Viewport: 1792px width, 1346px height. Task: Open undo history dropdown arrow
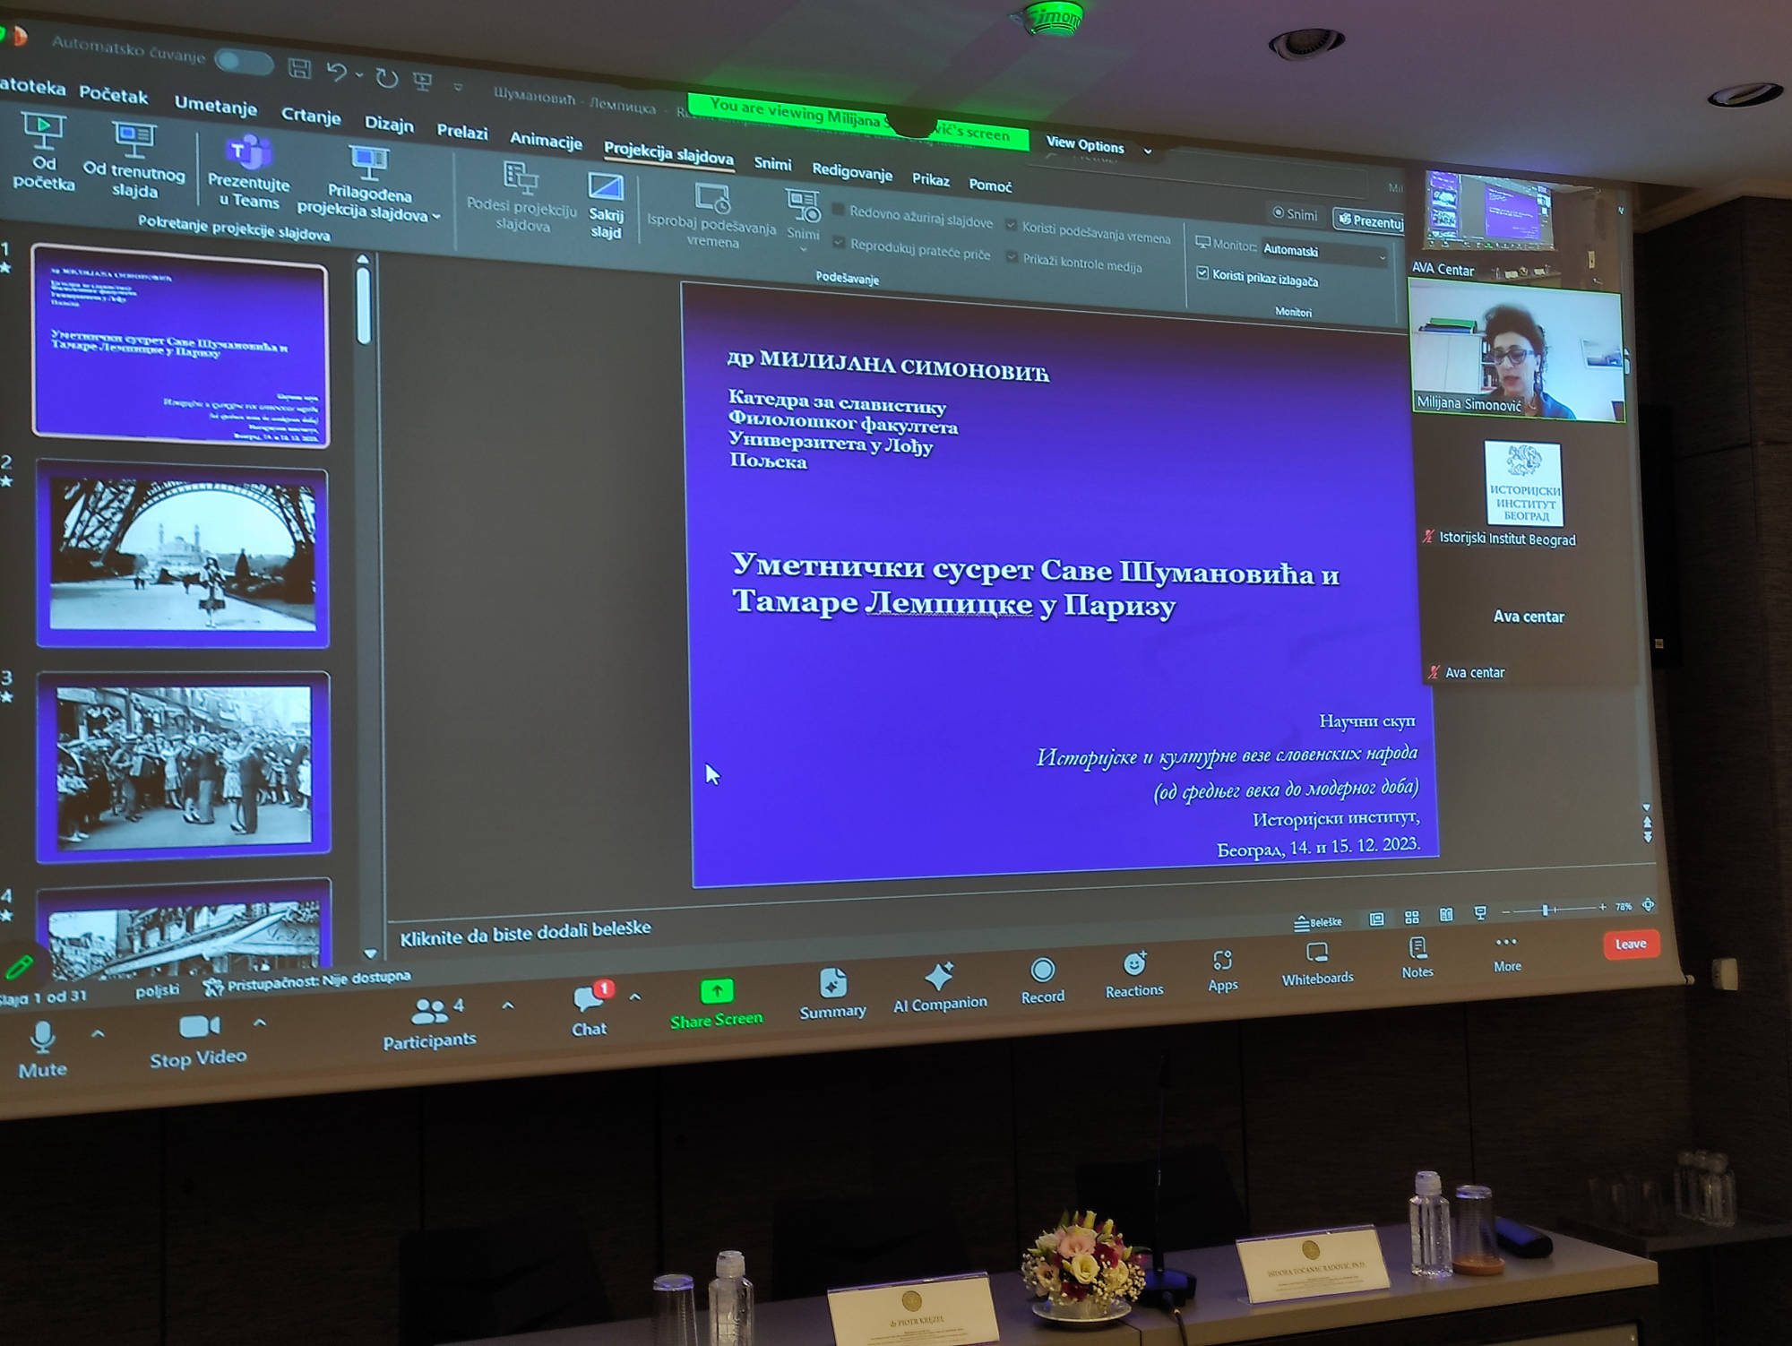(x=359, y=75)
